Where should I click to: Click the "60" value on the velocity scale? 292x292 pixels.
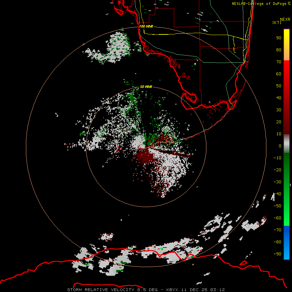click(279, 74)
